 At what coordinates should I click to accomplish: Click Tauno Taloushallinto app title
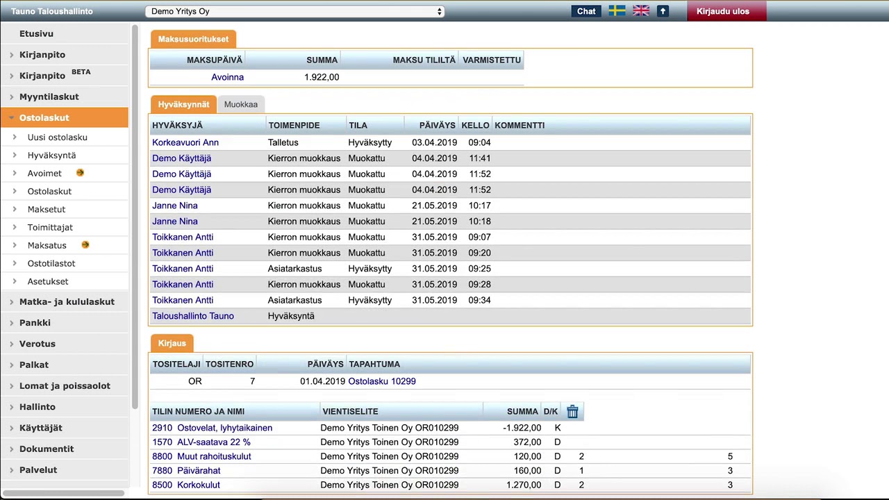[51, 11]
